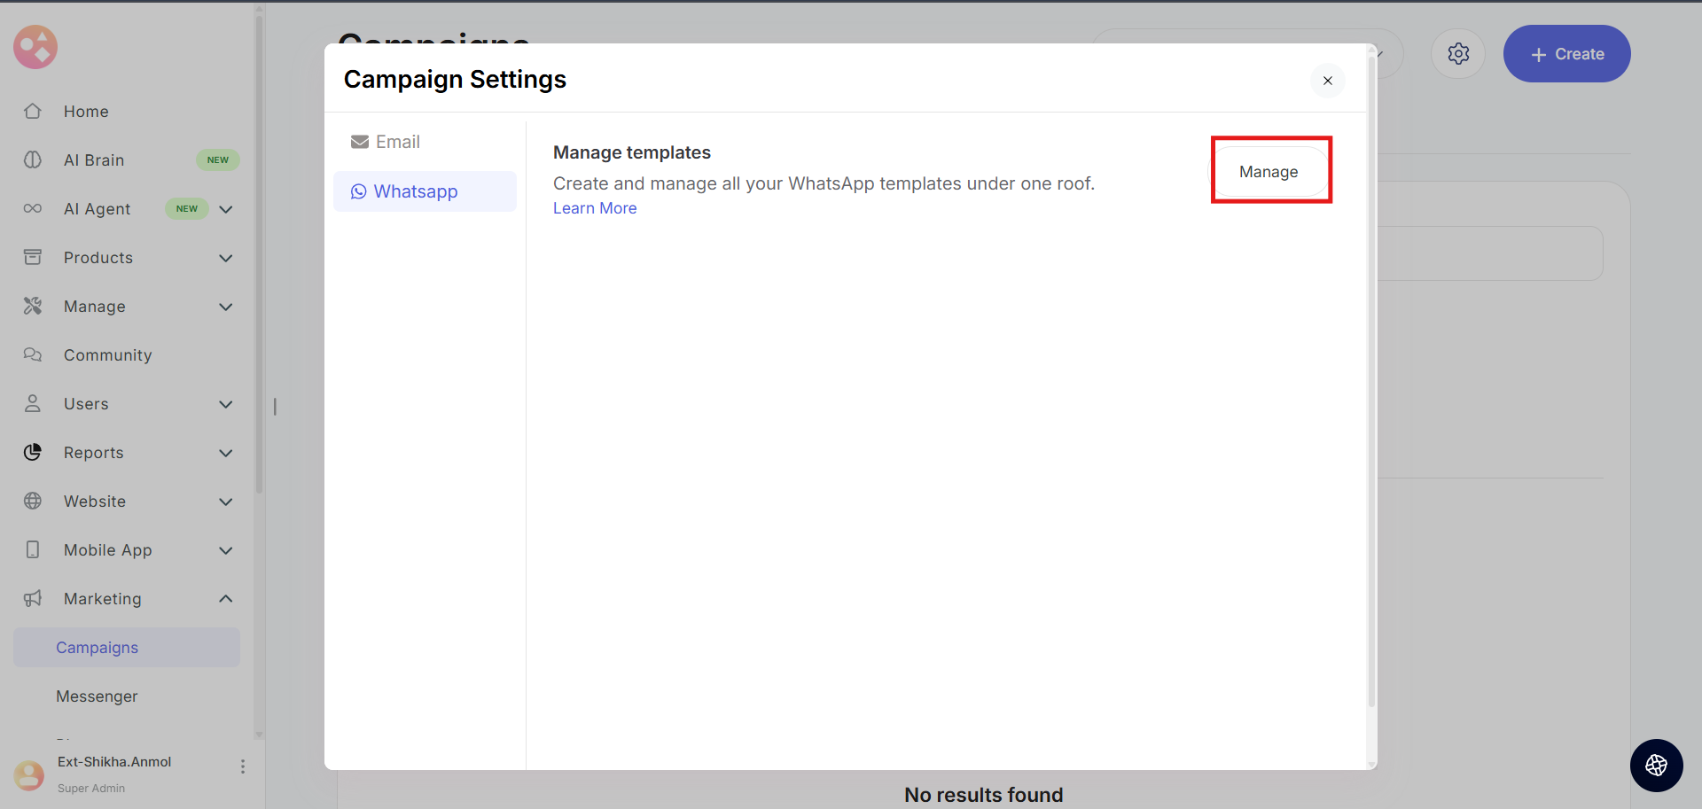Open Home from the sidebar
1702x809 pixels.
[86, 112]
